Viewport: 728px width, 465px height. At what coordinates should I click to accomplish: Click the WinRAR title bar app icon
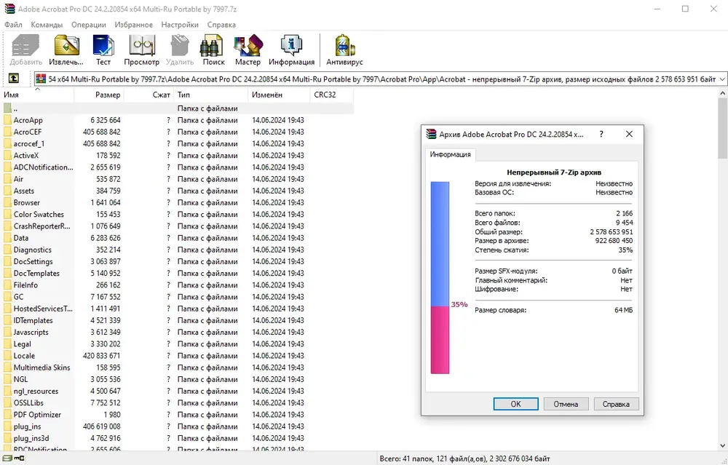point(9,9)
